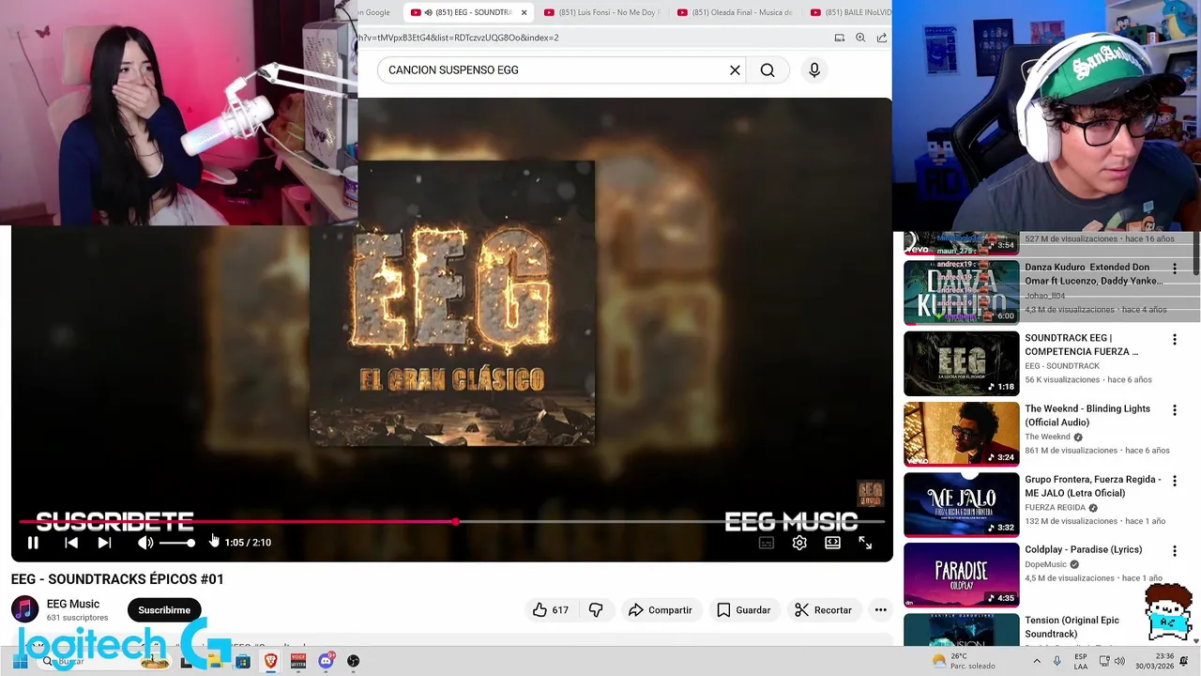
Task: Clear the search box text
Action: 735,69
